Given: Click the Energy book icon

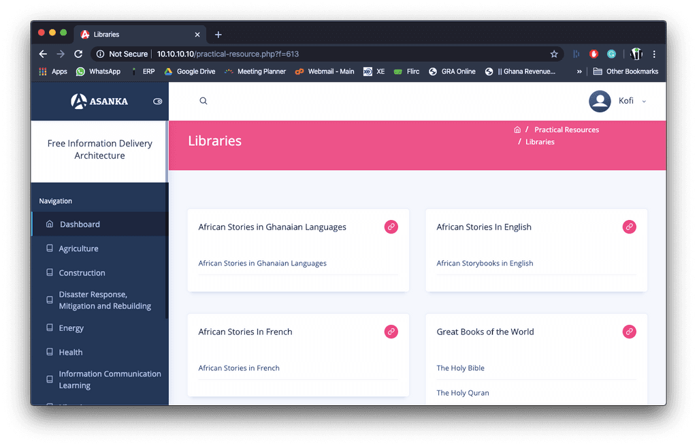Looking at the screenshot, I should [x=50, y=328].
